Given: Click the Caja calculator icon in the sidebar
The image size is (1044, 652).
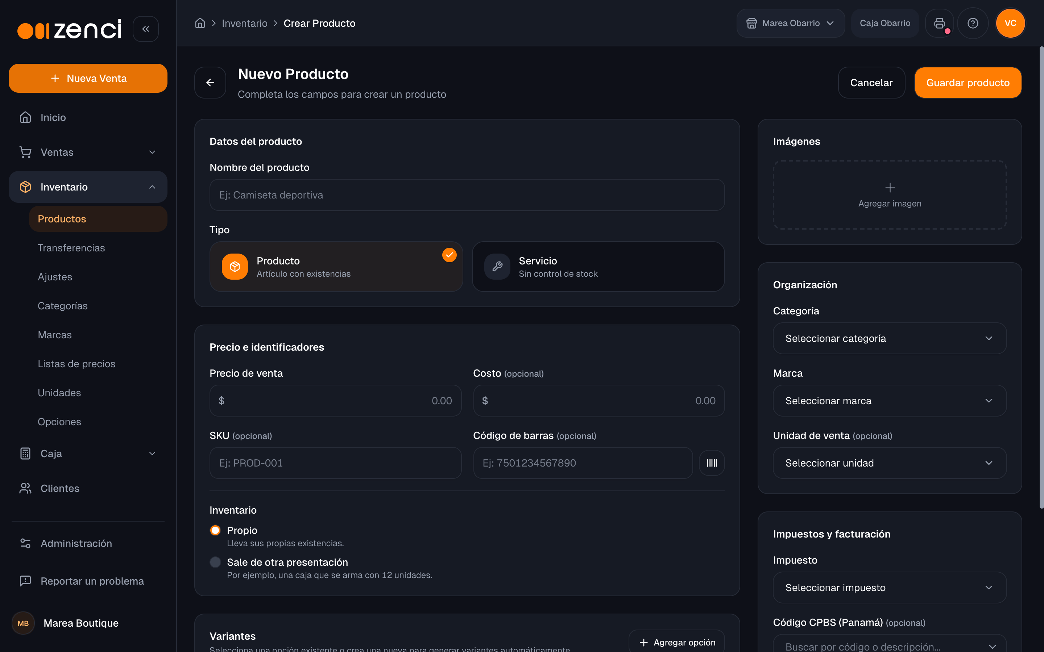Looking at the screenshot, I should [25, 453].
